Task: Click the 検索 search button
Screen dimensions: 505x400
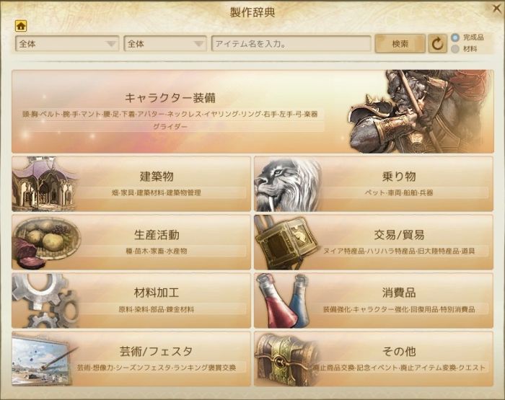Action: point(400,43)
